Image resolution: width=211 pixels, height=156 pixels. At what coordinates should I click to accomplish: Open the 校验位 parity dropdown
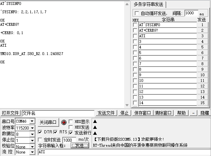pyautogui.click(x=32, y=147)
